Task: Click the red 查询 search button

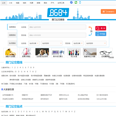Action: click(x=101, y=28)
